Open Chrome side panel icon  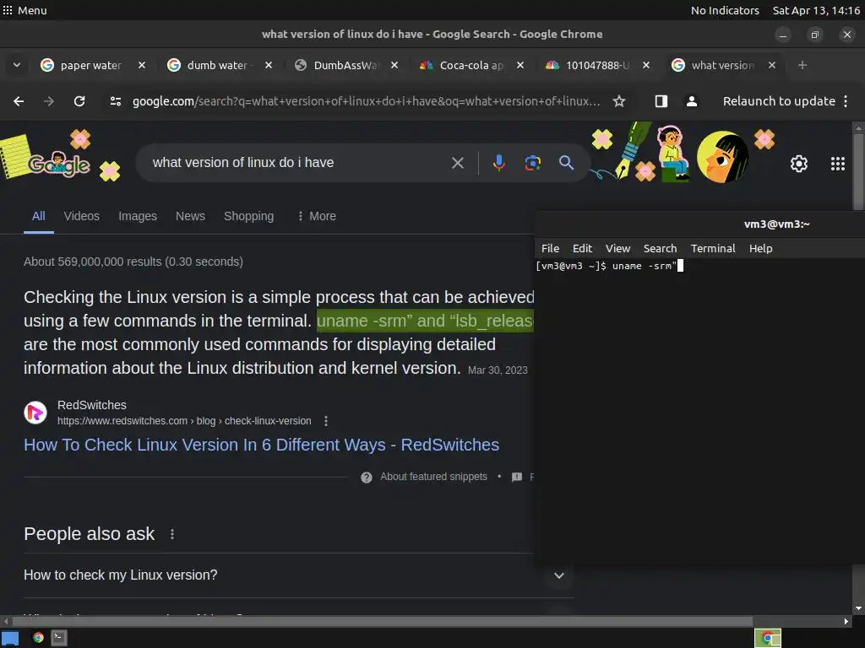[x=661, y=101]
